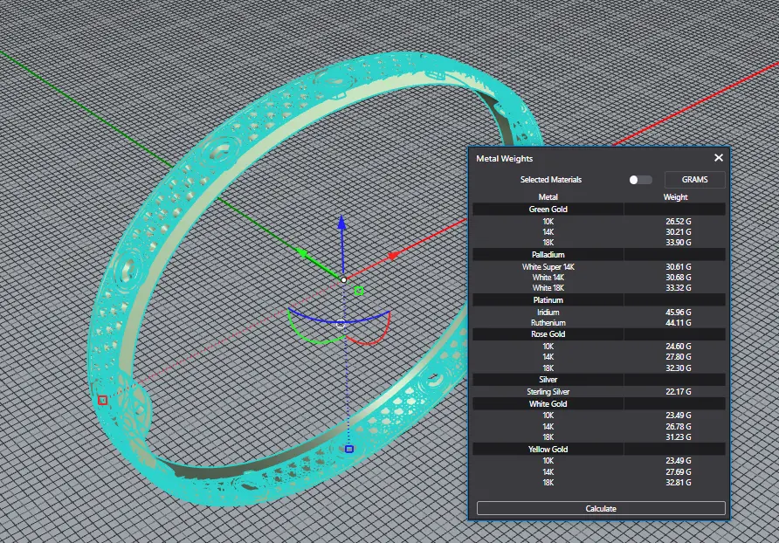Click the green Y-axis gumball move arrow
The image size is (779, 543).
(302, 253)
